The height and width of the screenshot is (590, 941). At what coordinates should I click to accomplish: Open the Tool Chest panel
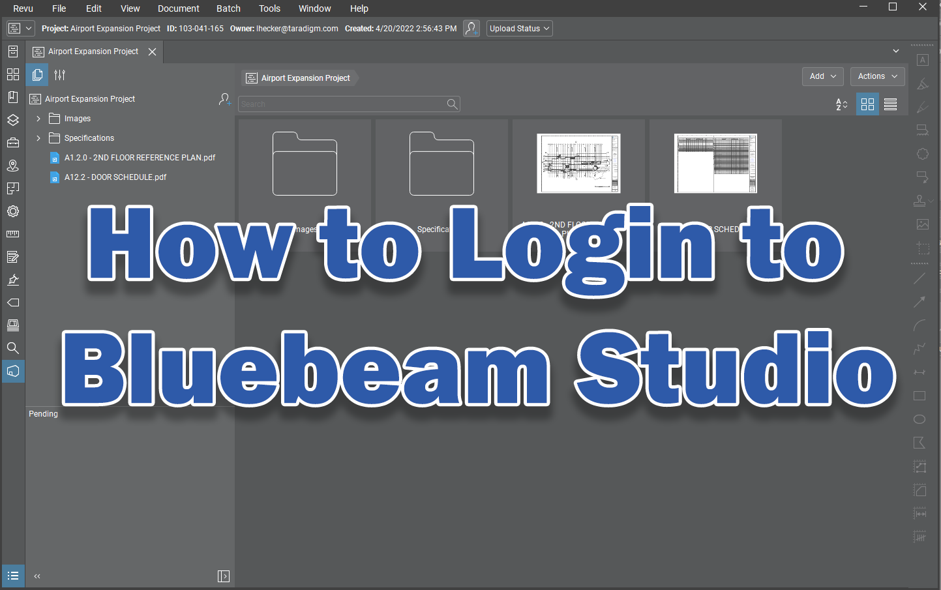click(x=12, y=143)
